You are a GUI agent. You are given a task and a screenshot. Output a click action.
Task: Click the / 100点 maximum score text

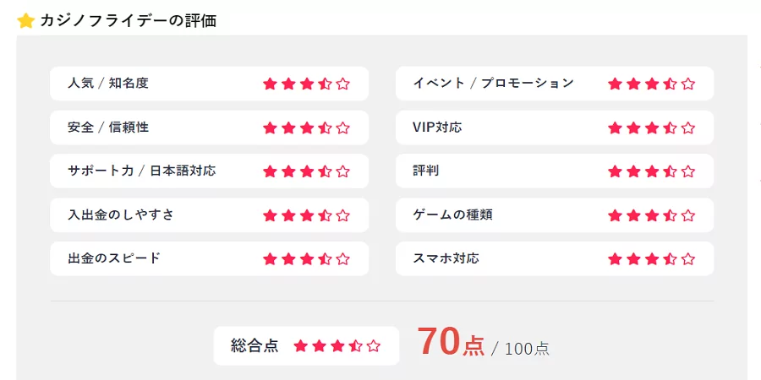pos(521,348)
